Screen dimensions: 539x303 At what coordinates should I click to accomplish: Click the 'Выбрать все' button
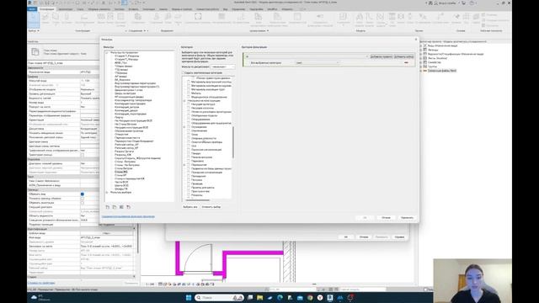(190, 207)
